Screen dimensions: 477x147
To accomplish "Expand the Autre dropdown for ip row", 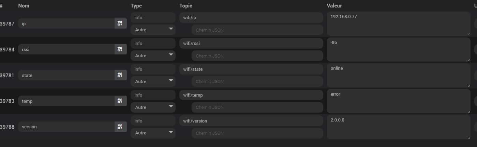I will click(x=153, y=30).
